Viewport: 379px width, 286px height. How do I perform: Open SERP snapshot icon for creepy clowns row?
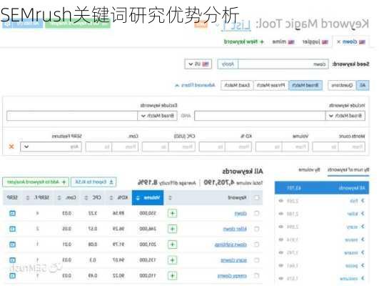coord(12,275)
